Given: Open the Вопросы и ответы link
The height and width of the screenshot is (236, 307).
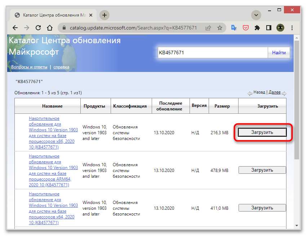Looking at the screenshot, I should pyautogui.click(x=29, y=67).
